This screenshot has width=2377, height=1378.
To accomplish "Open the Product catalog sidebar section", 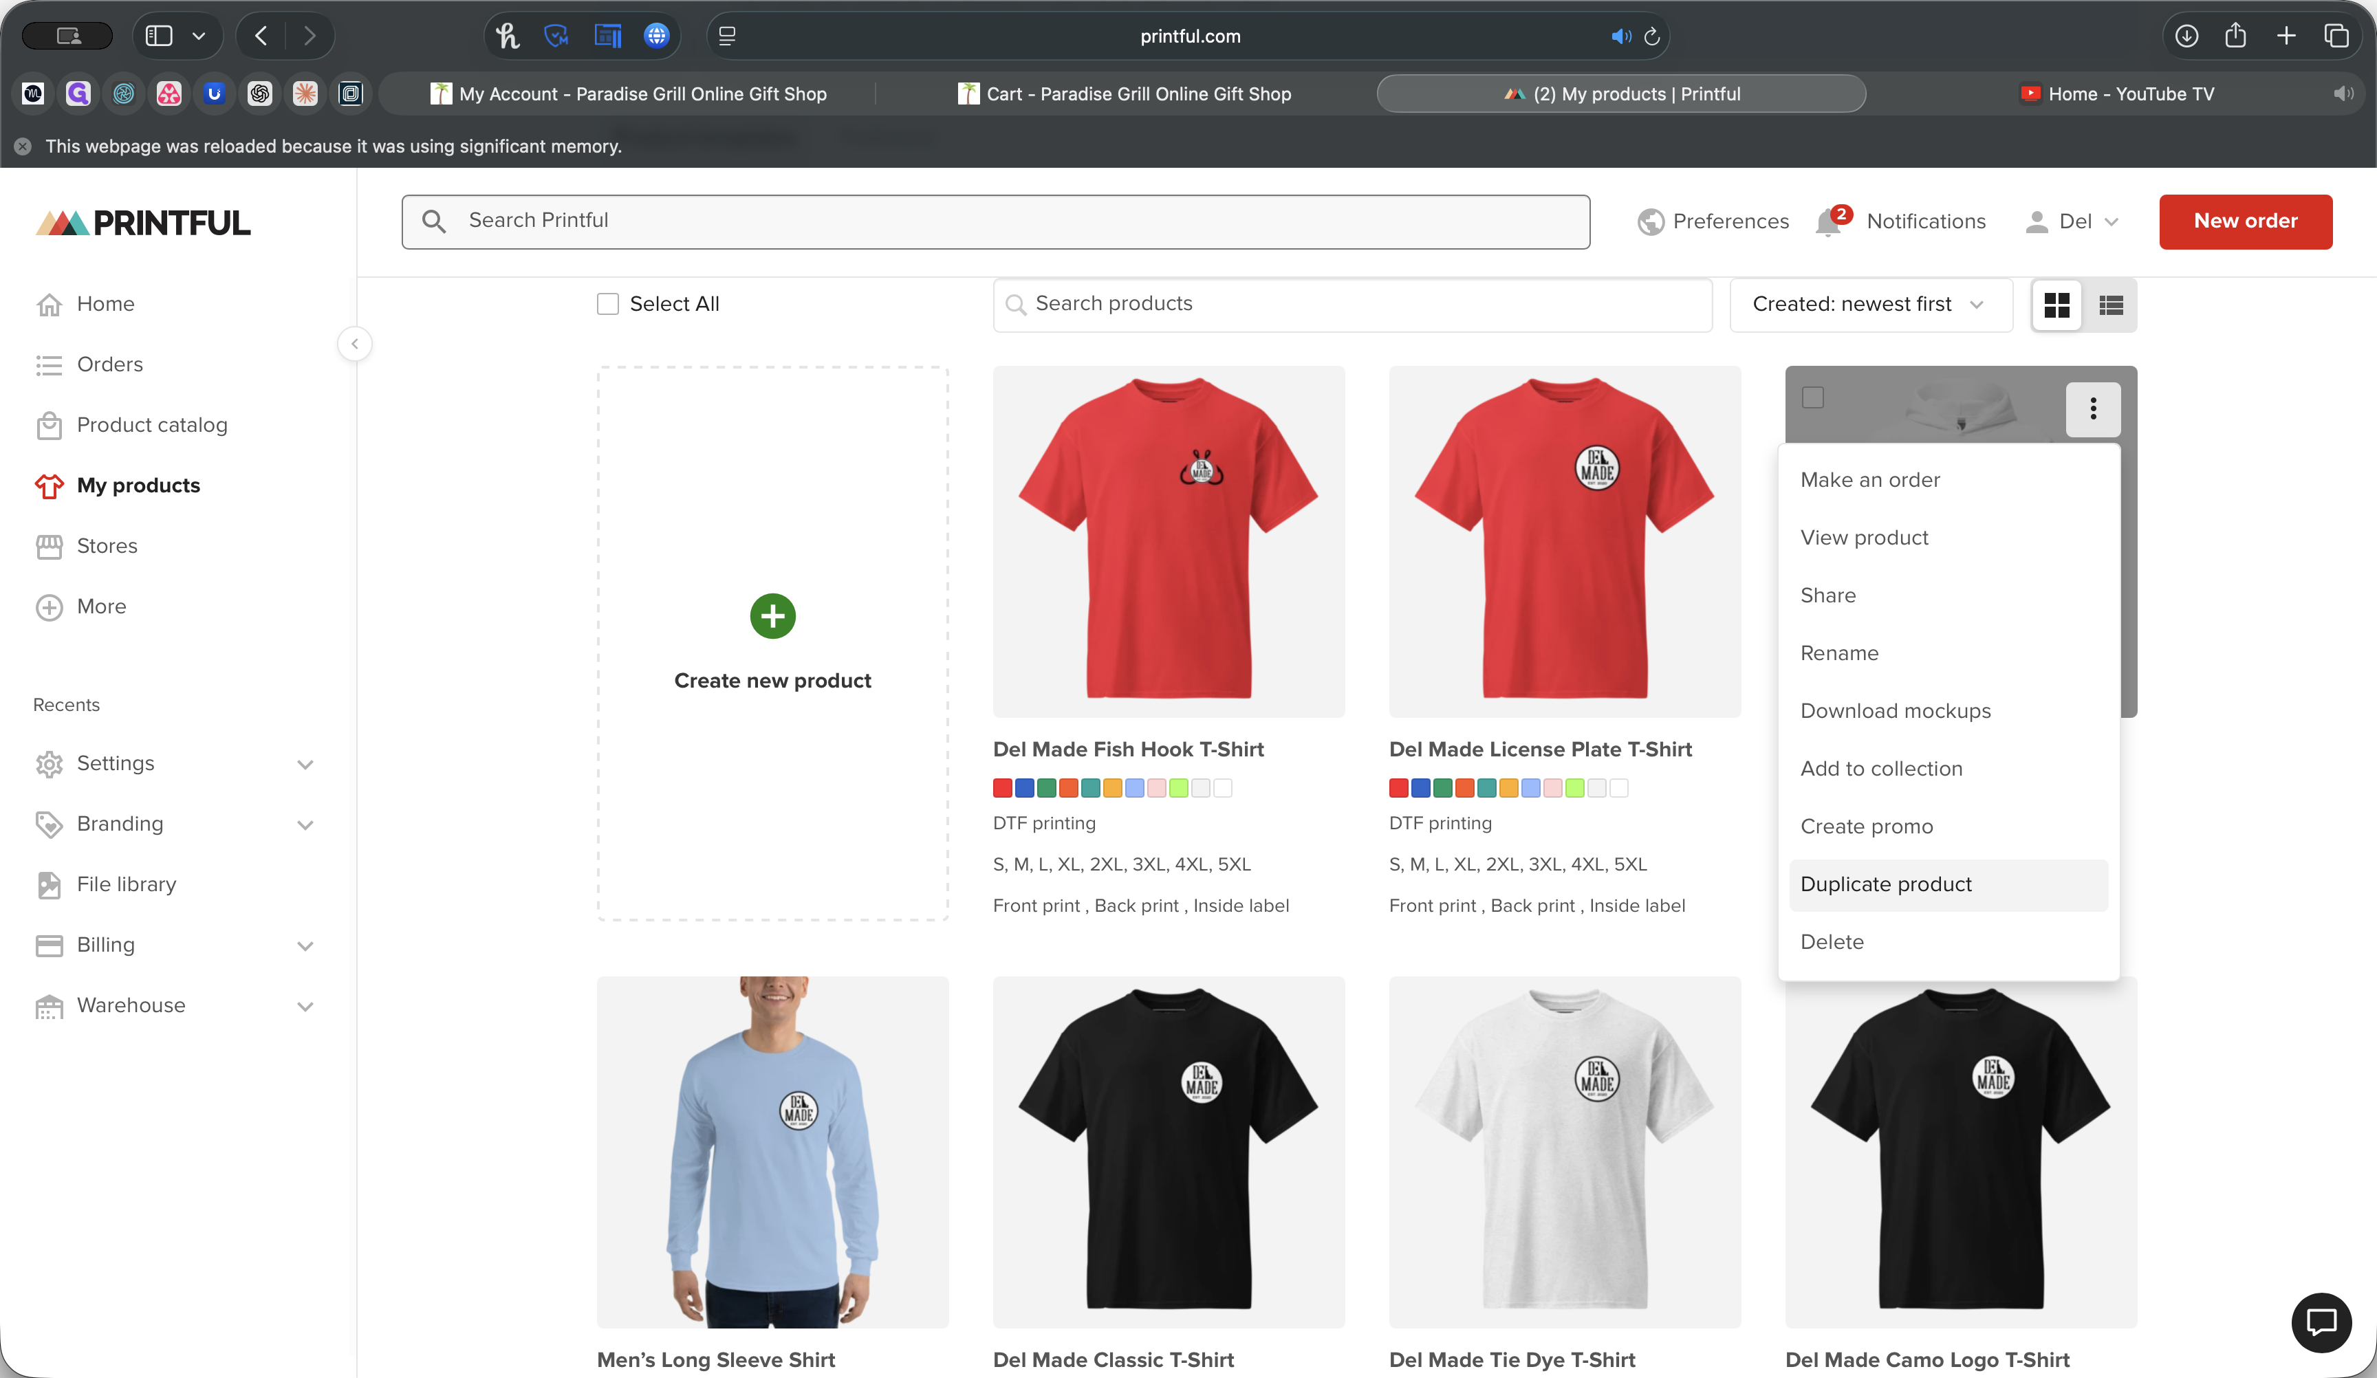I will (151, 424).
